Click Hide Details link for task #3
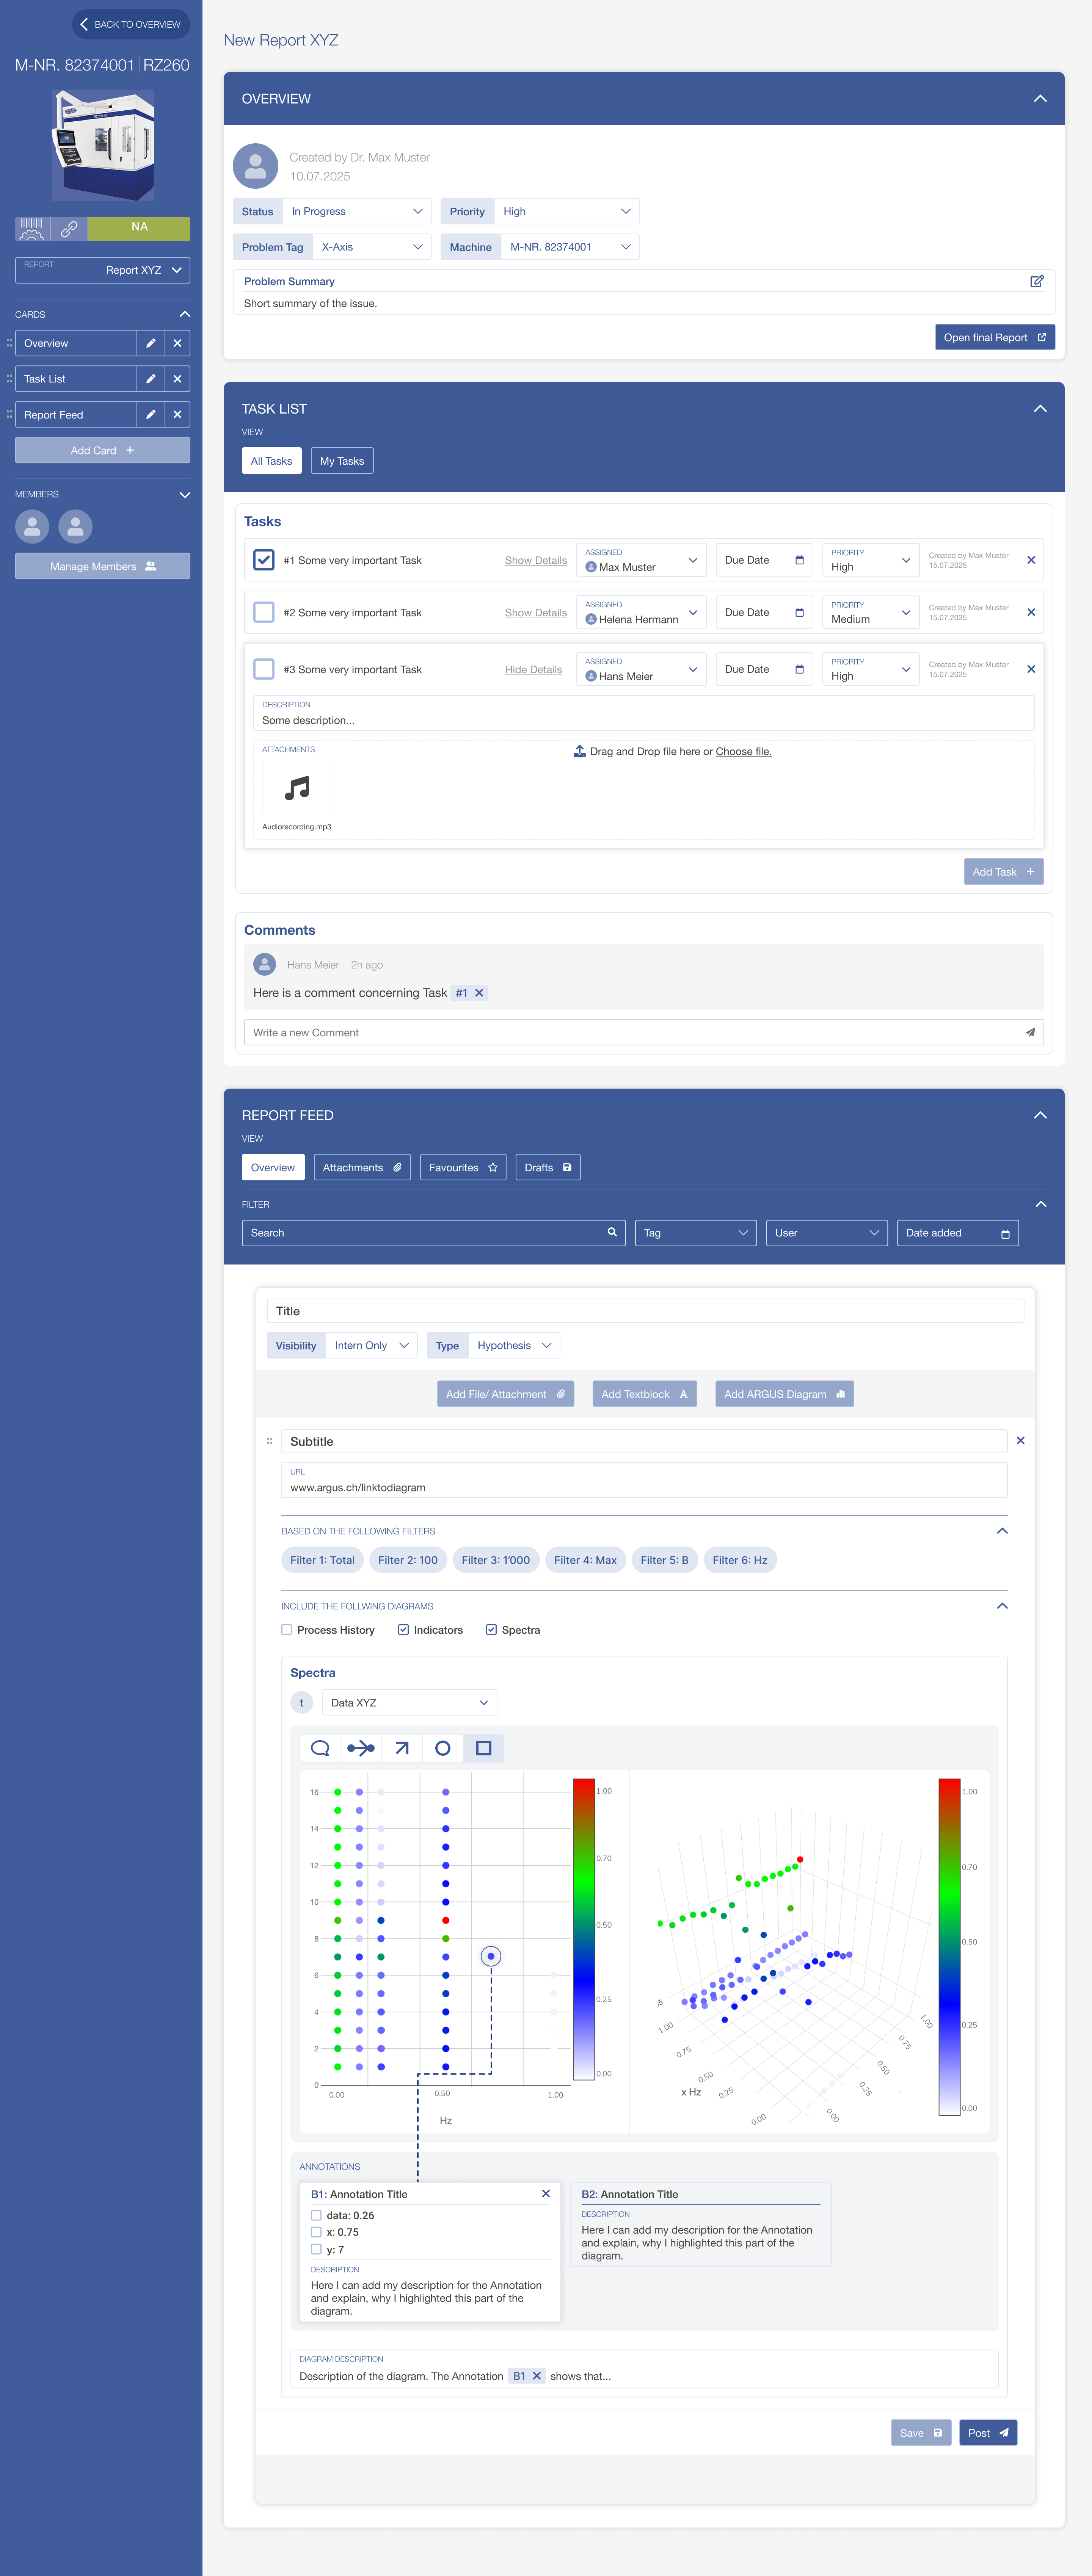The height and width of the screenshot is (2576, 1092). (x=533, y=670)
